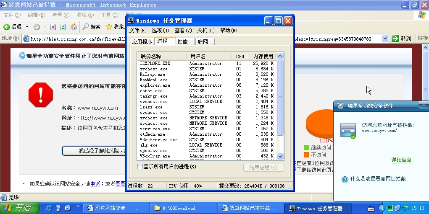The height and width of the screenshot is (214, 429).
Task: Click the Rising shield icon in page header
Action: tap(22, 56)
